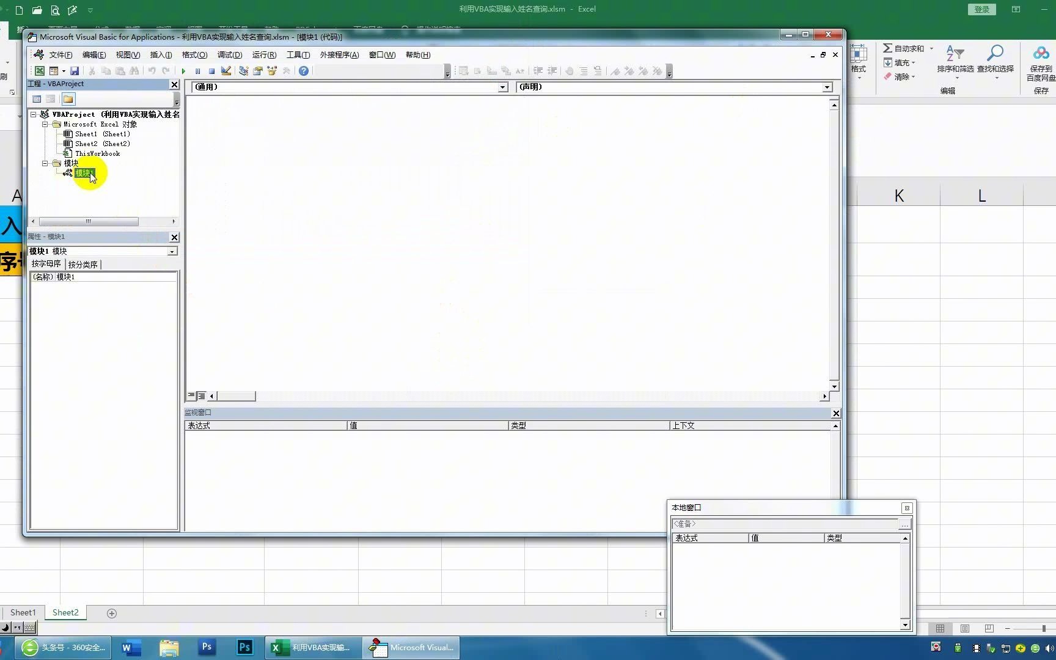
Task: Click the Find binoculars icon in the VBA toolbar
Action: coord(134,71)
